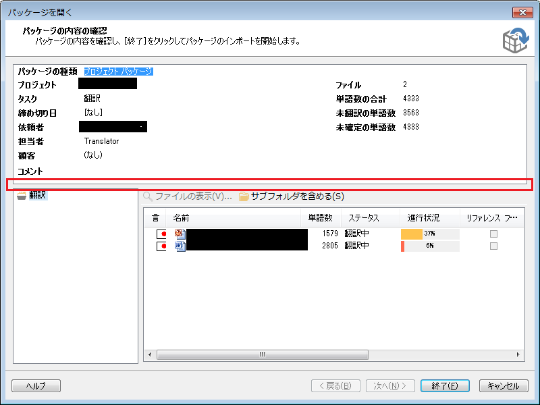Image resolution: width=540 pixels, height=405 pixels.
Task: Click the 4333 total word count
Action: coord(411,99)
